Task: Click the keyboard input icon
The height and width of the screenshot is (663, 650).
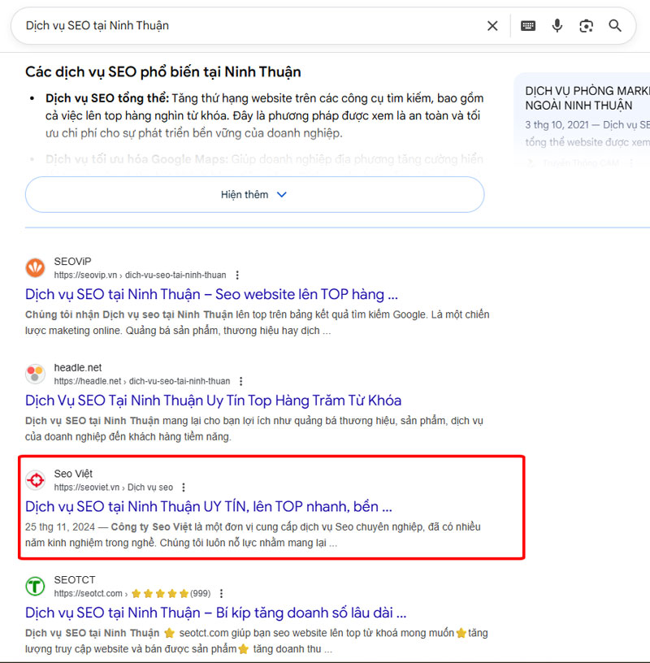Action: [x=527, y=25]
